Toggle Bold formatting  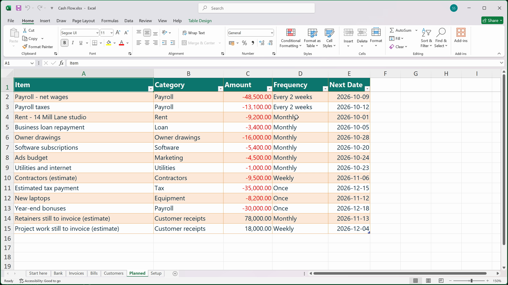(x=64, y=43)
